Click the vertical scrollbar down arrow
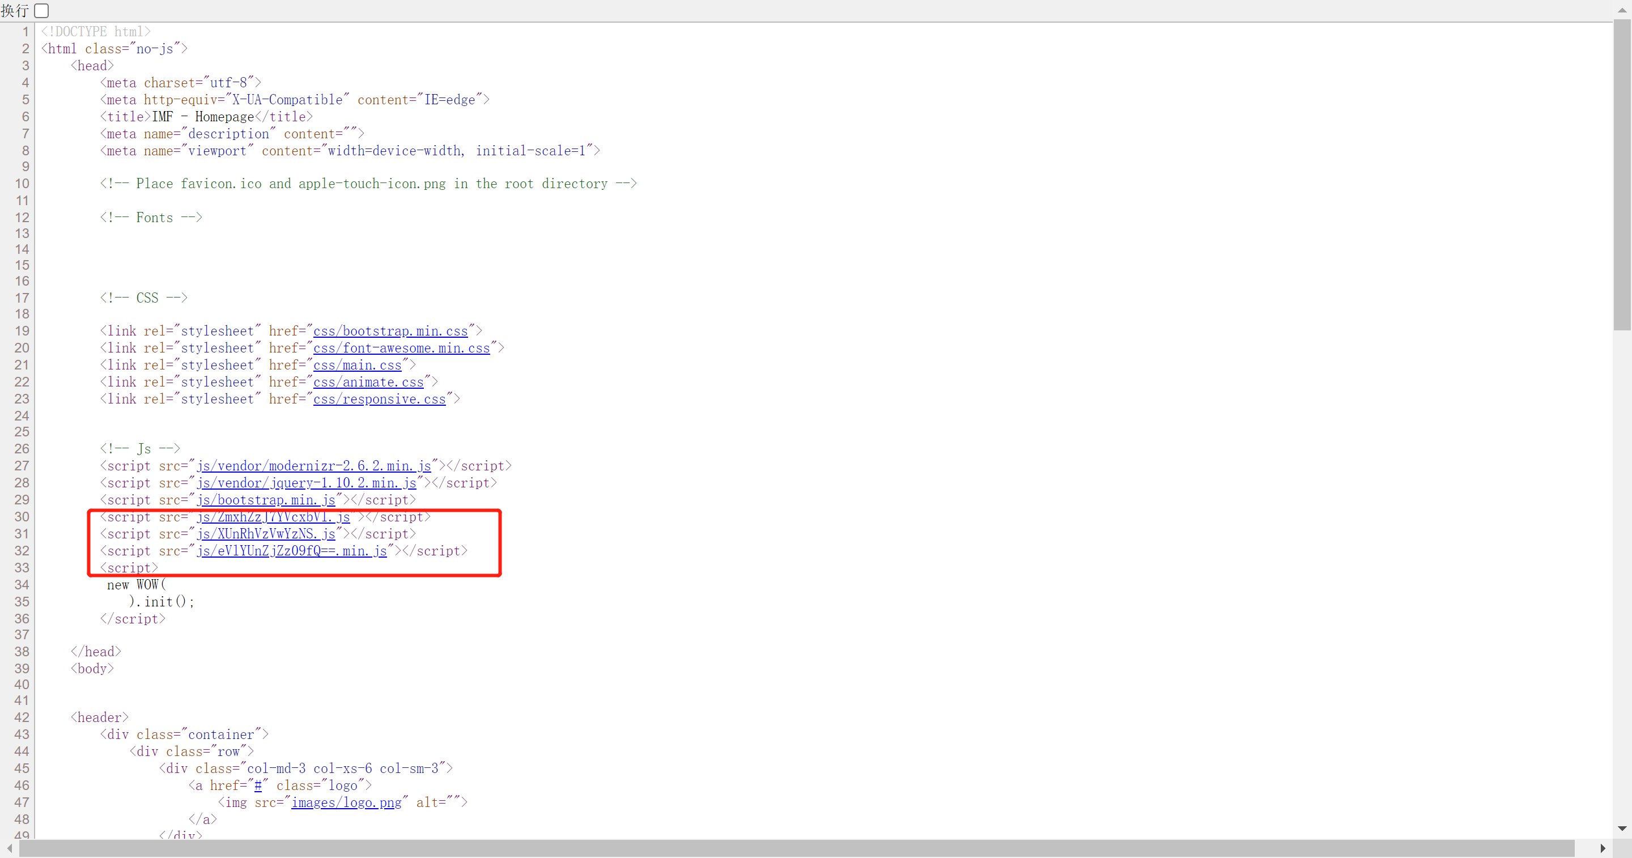The width and height of the screenshot is (1632, 858). point(1622,828)
